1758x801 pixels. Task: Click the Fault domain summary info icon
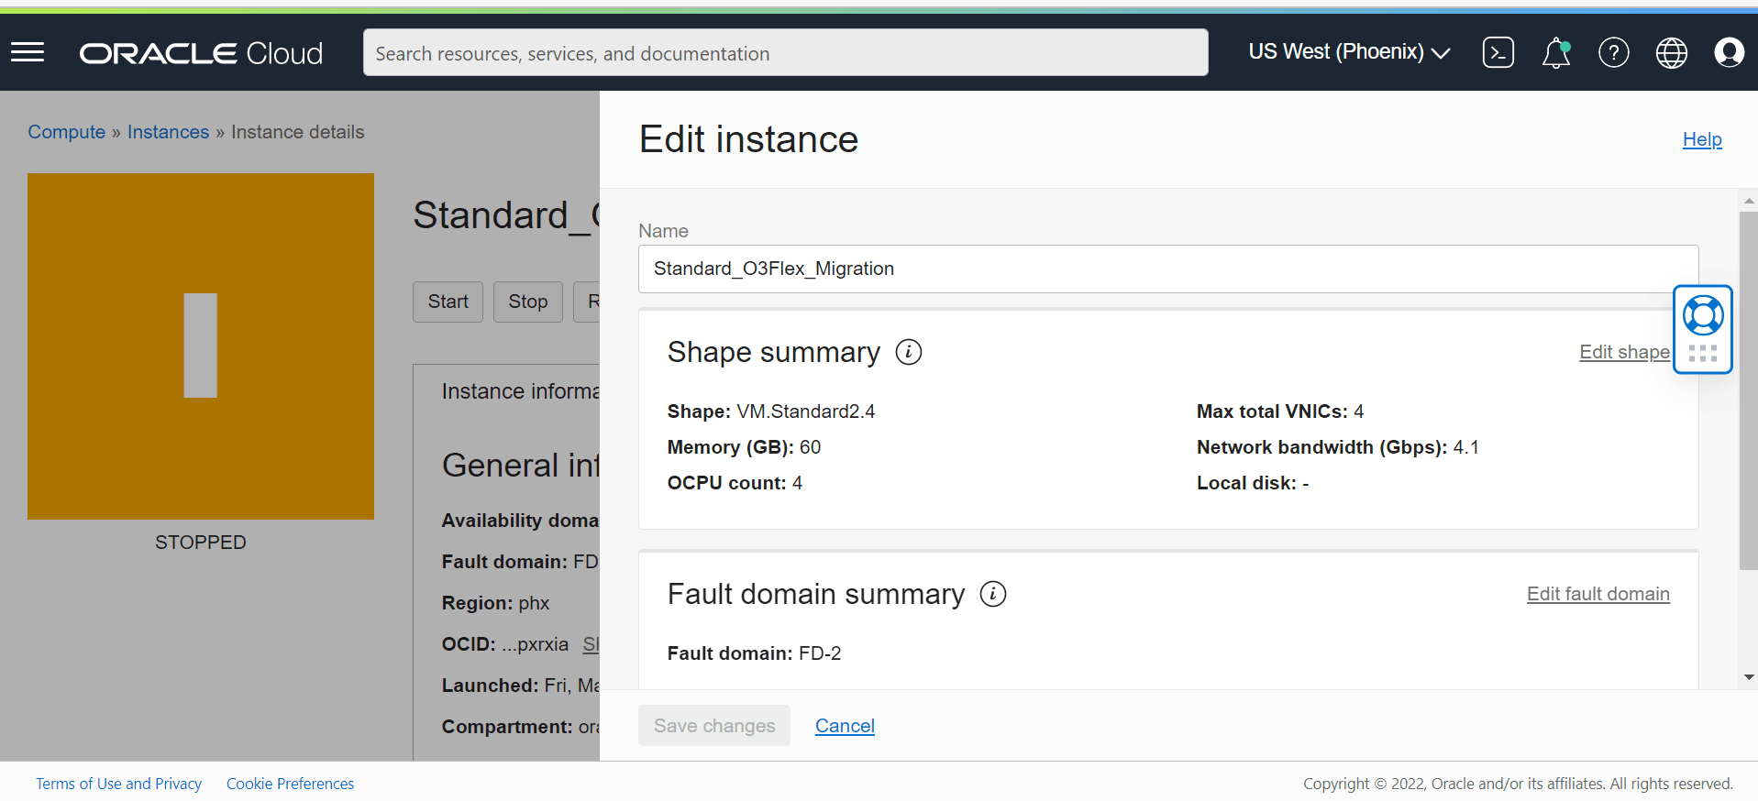point(992,594)
